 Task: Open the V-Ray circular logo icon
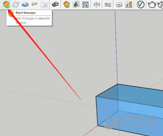point(140,5)
